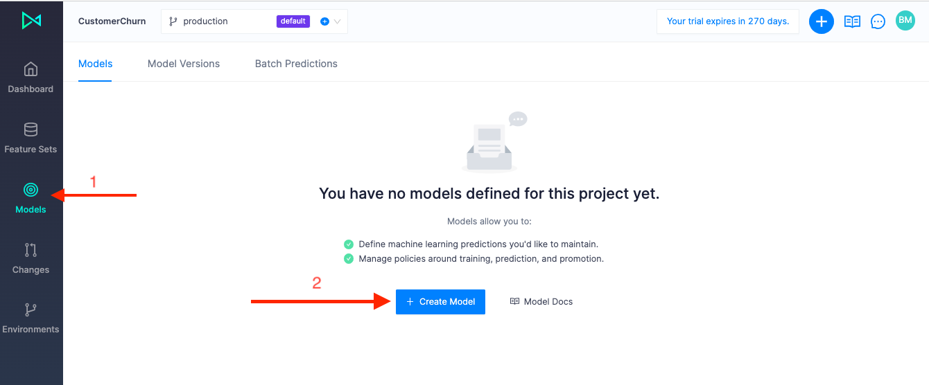Screen dimensions: 929x385
Task: Click the chevron arrow on the environment selector
Action: point(338,21)
